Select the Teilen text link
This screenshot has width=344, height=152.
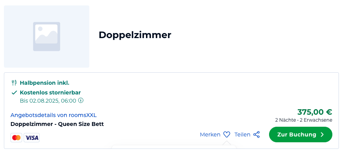[242, 135]
